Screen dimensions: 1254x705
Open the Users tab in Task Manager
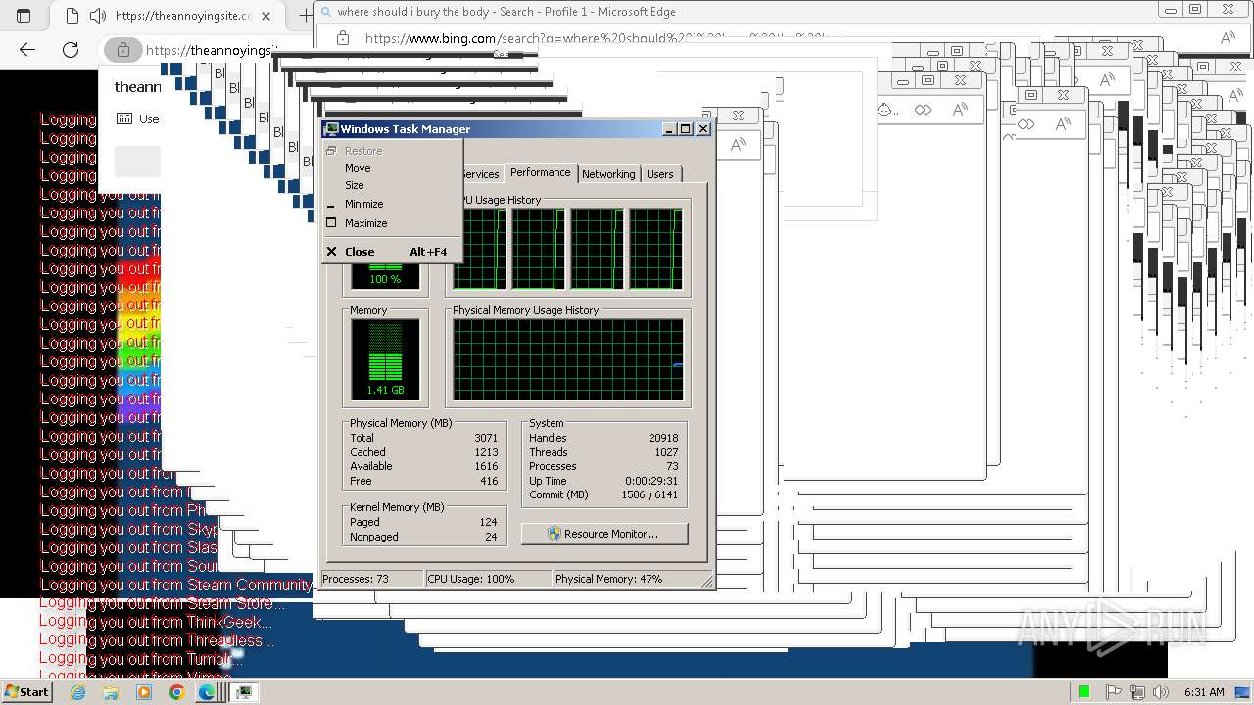click(x=659, y=174)
